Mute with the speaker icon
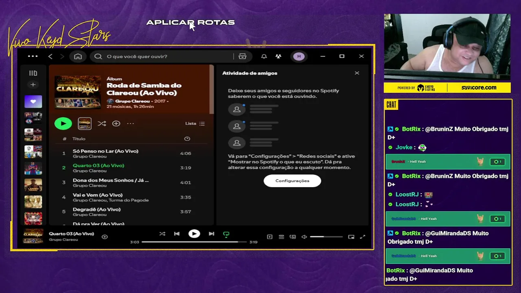This screenshot has height=293, width=521. [304, 237]
